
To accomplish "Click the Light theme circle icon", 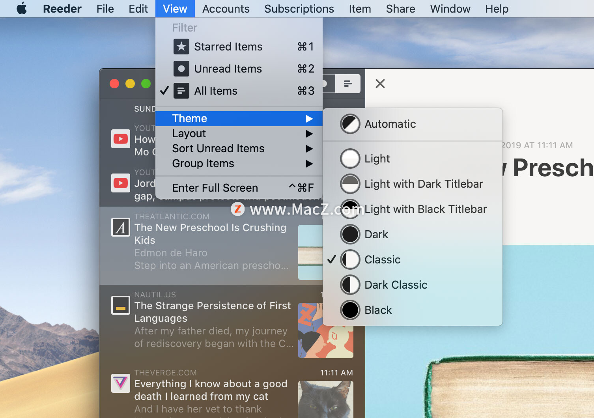I will point(350,159).
